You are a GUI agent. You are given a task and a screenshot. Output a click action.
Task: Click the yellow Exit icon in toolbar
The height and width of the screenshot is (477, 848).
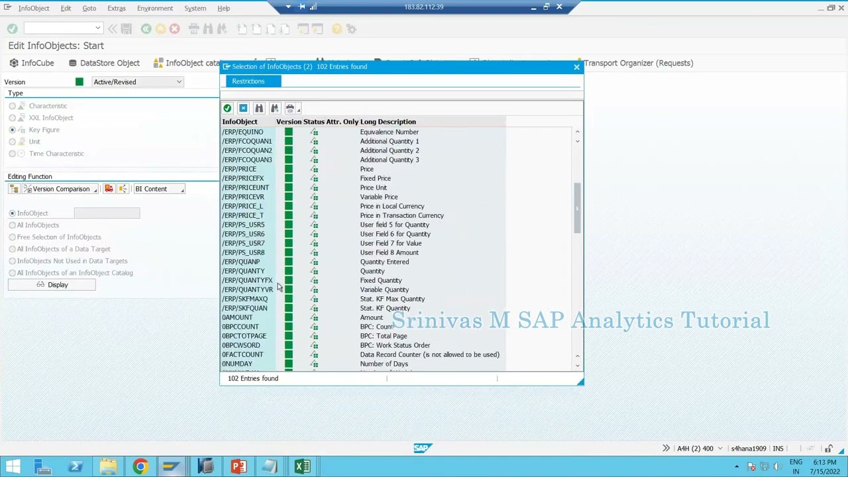[x=160, y=28]
